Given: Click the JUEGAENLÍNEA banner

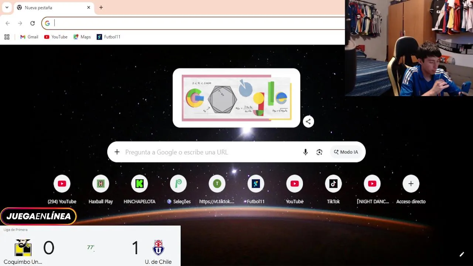Looking at the screenshot, I should [x=38, y=216].
